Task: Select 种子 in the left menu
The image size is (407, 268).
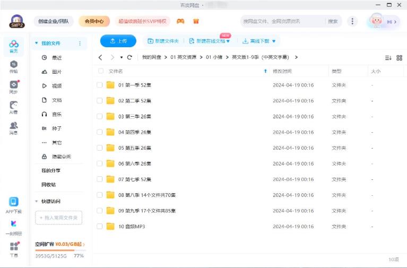Action: click(51, 128)
